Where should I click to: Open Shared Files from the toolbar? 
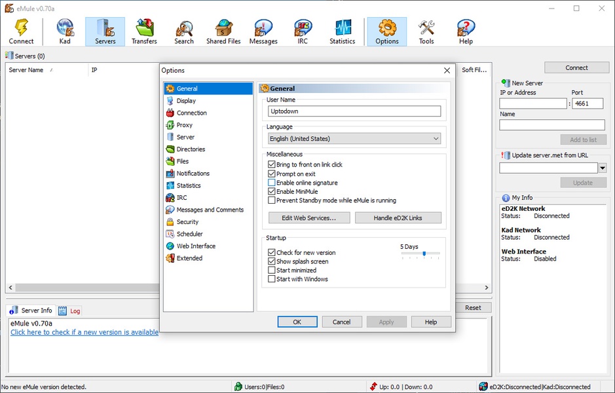(x=225, y=31)
